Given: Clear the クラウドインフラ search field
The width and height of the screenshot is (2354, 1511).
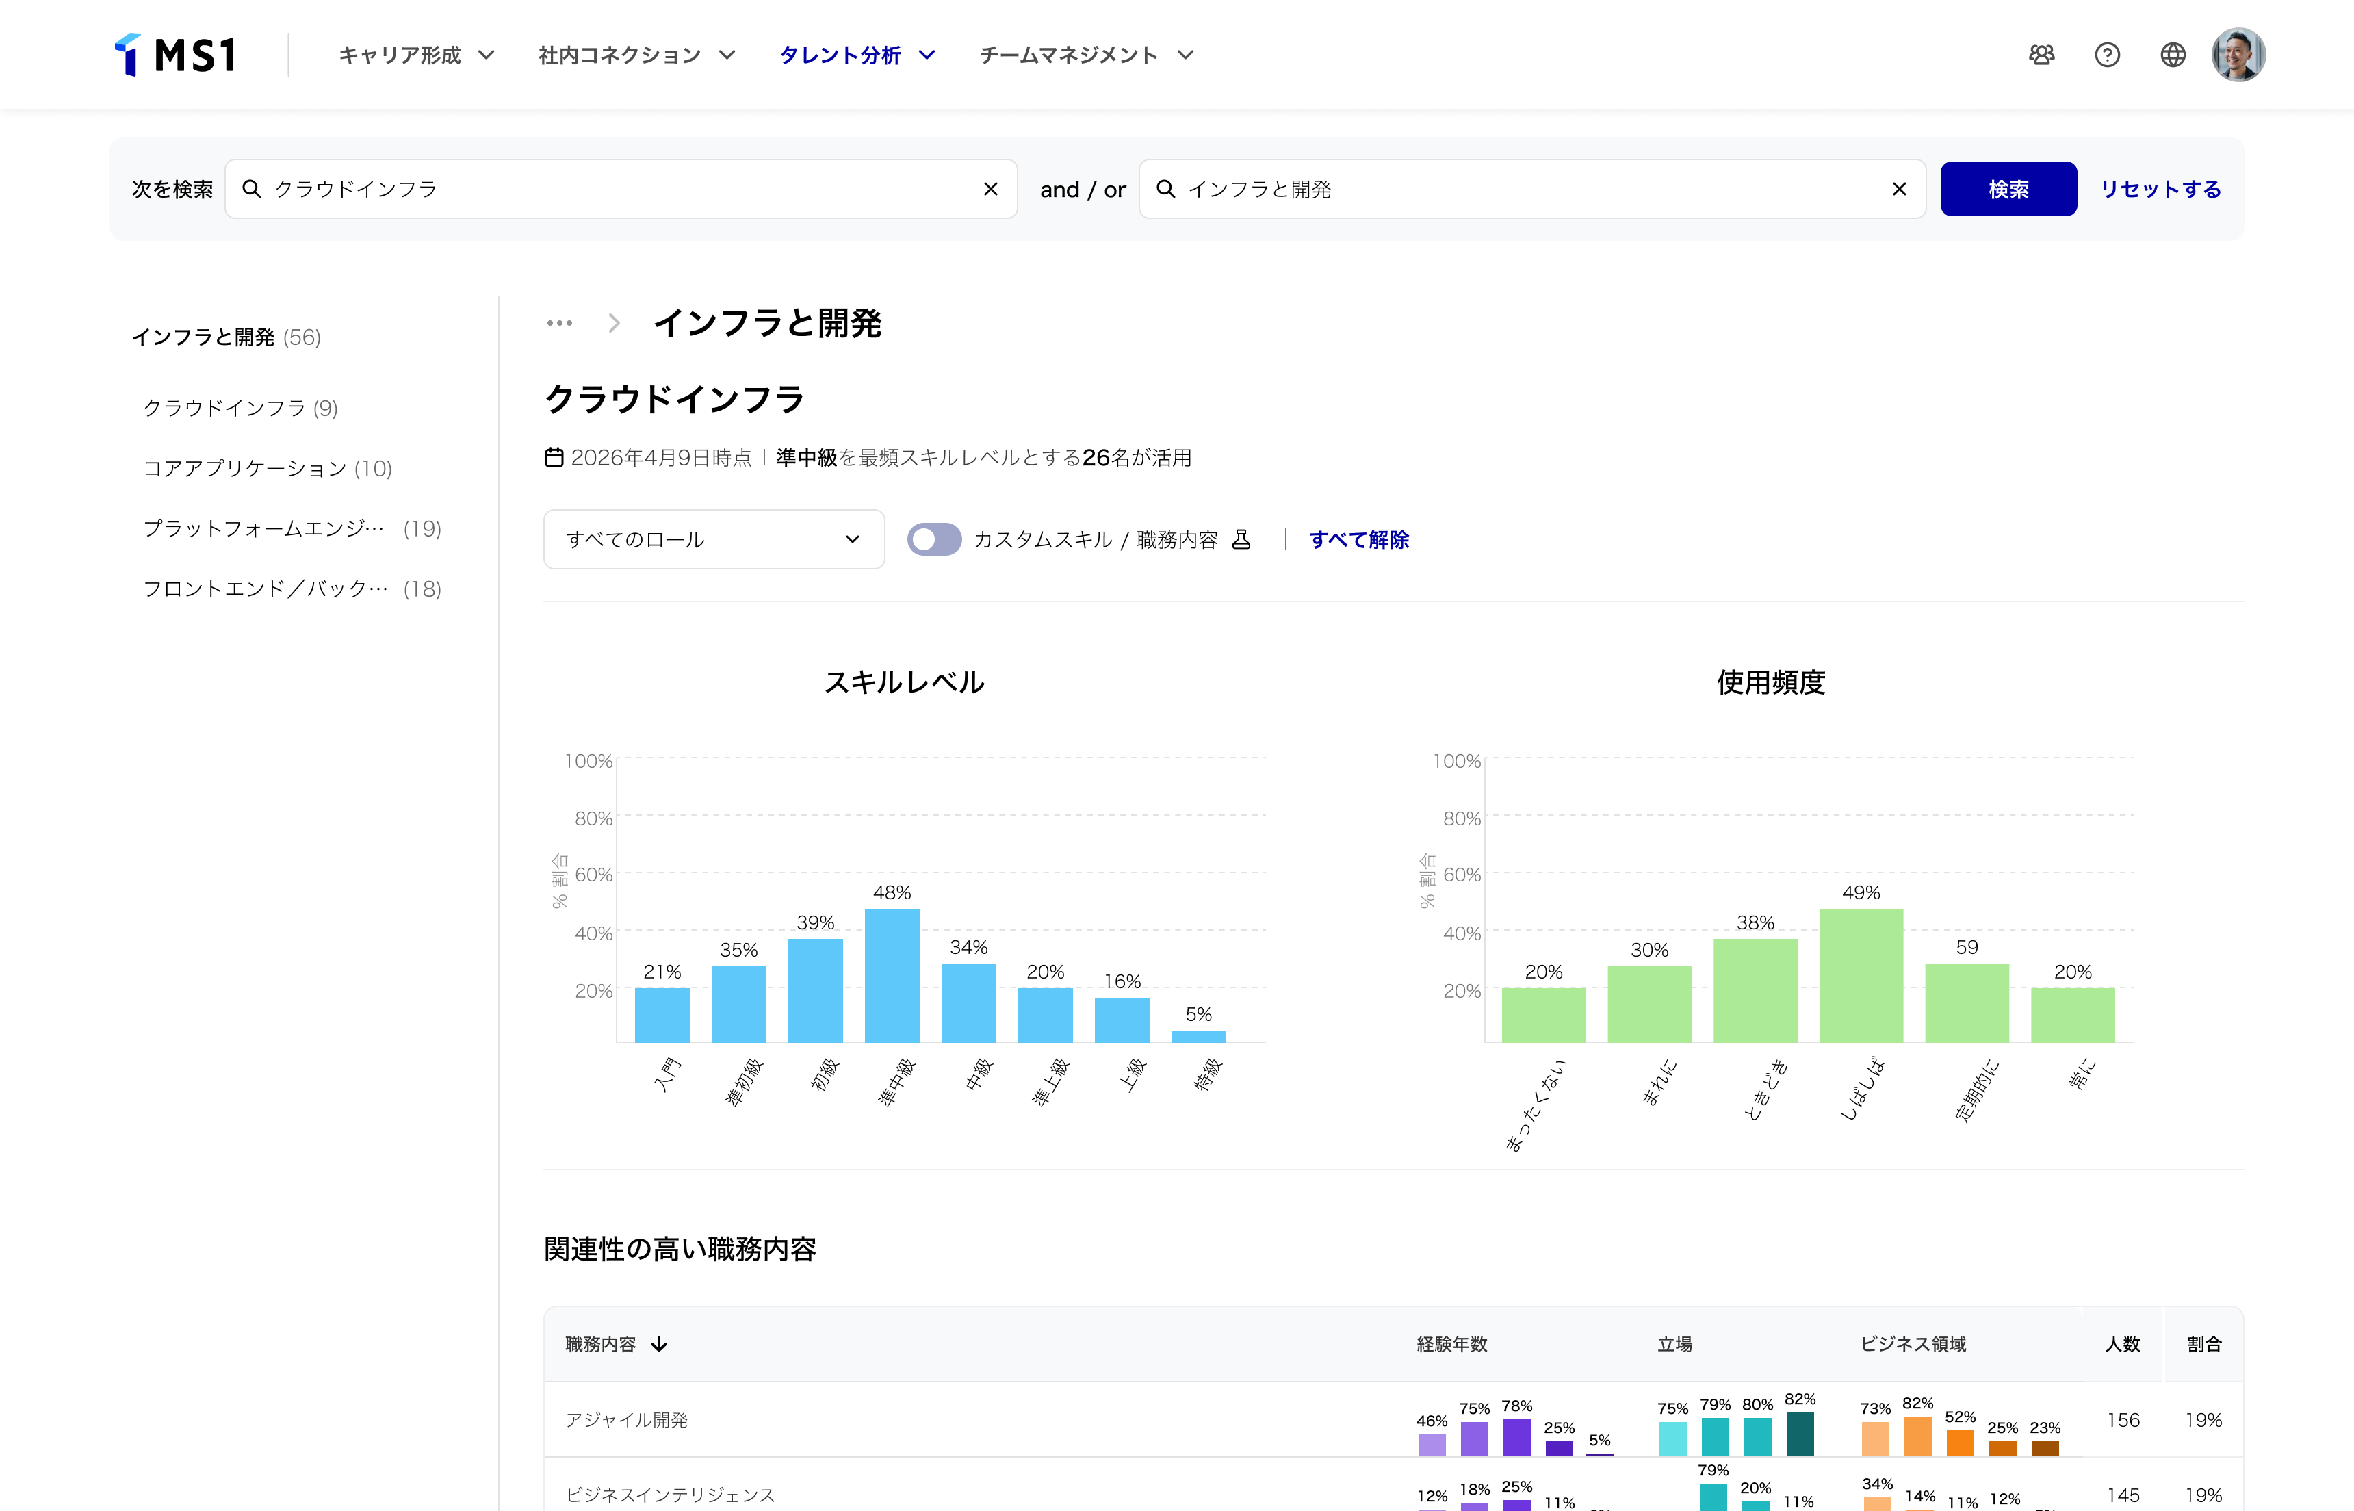Looking at the screenshot, I should (x=991, y=190).
